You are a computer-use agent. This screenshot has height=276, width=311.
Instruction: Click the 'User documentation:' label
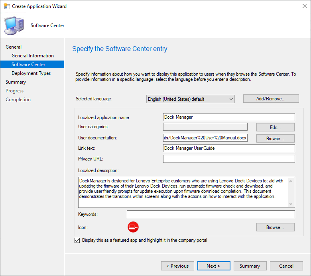(98, 138)
